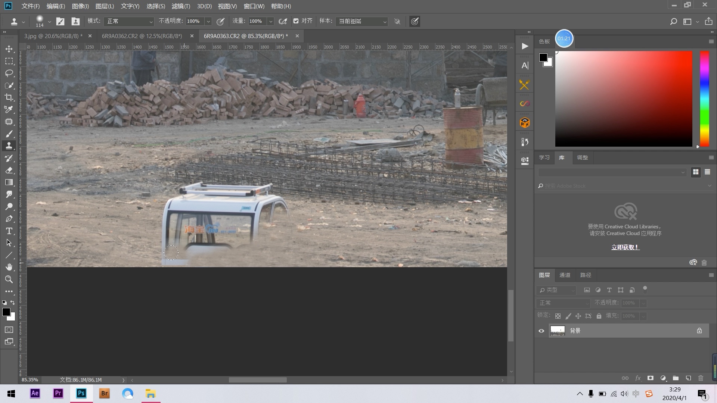This screenshot has height=403, width=717.
Task: Open the 模式 blend mode dropdown
Action: click(x=129, y=21)
